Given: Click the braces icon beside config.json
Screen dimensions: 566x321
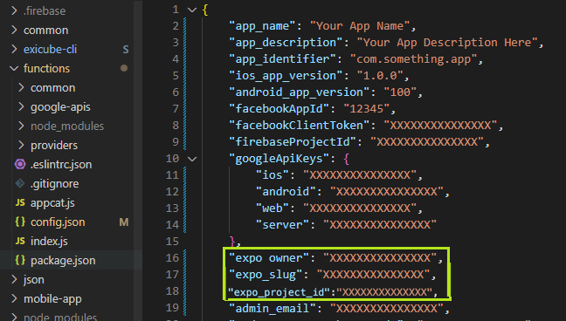Looking at the screenshot, I should pyautogui.click(x=20, y=222).
